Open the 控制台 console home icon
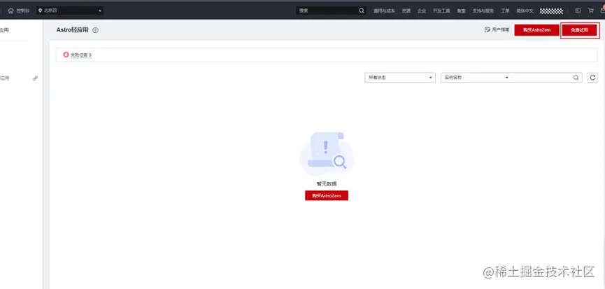Viewport: 605px width, 289px height. pos(10,10)
